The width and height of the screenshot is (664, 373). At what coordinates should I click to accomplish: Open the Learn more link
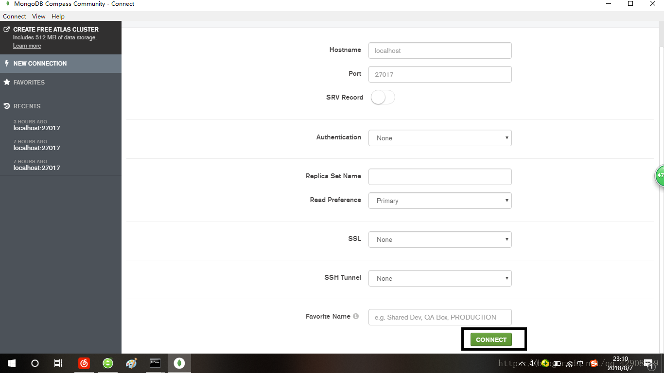tap(27, 46)
